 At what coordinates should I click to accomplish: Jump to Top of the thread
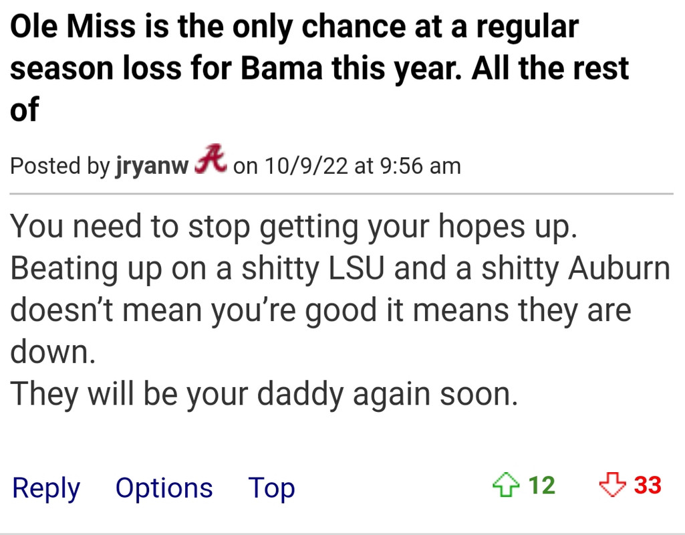coord(271,488)
